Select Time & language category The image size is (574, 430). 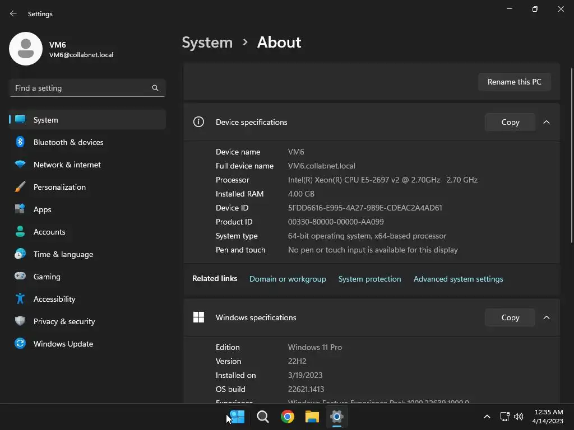[87, 254]
